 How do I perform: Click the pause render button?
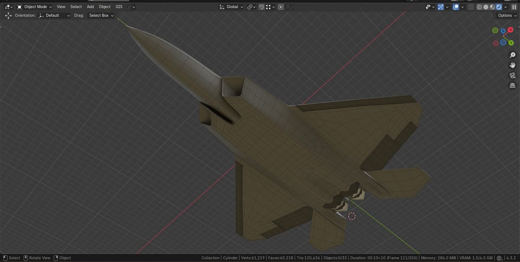click(x=514, y=7)
